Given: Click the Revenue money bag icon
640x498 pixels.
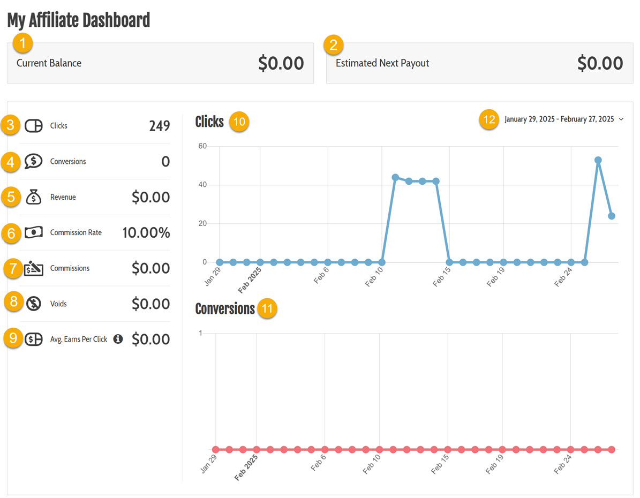Looking at the screenshot, I should (x=34, y=197).
